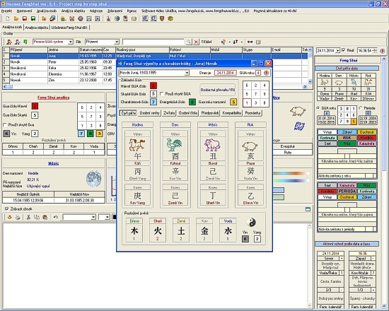Open the Kompatibilita tab in the dialog
Viewport: 389px width, 311px height.
[231, 113]
